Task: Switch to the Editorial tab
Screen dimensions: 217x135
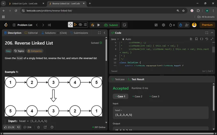Action: tap(31, 33)
